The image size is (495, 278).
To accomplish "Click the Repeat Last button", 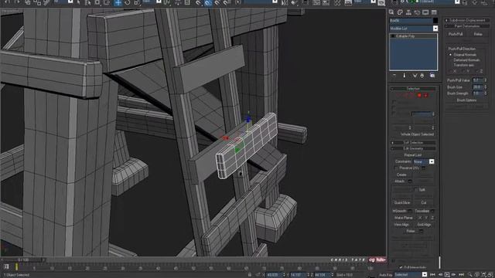I will tap(413, 155).
